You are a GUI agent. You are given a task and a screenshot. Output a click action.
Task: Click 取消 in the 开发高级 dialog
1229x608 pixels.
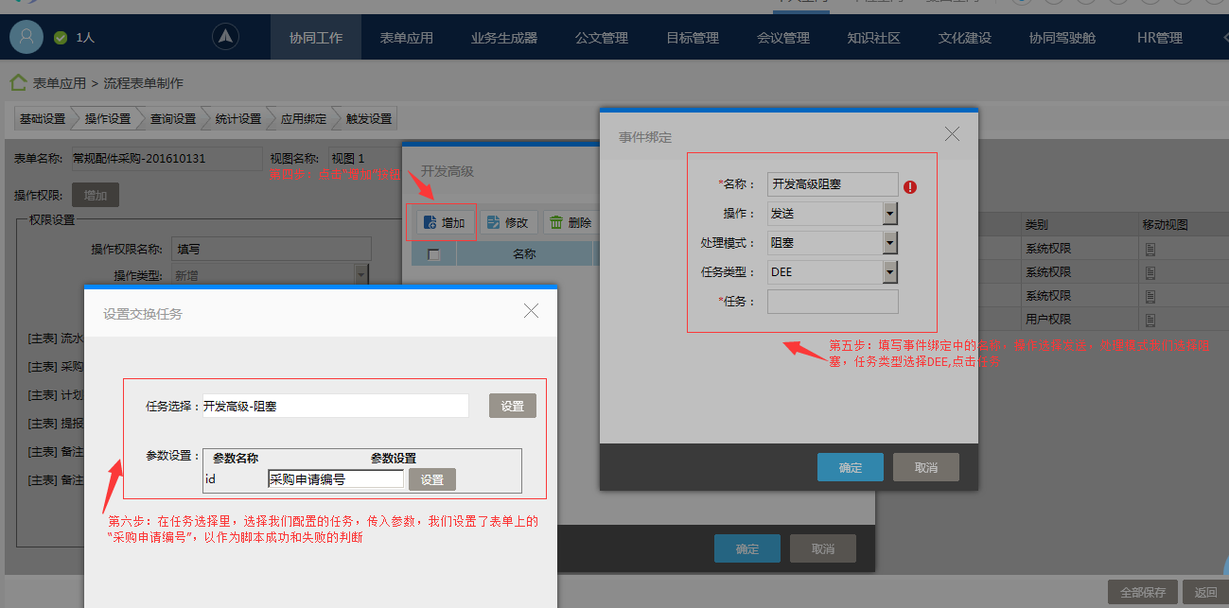point(823,548)
